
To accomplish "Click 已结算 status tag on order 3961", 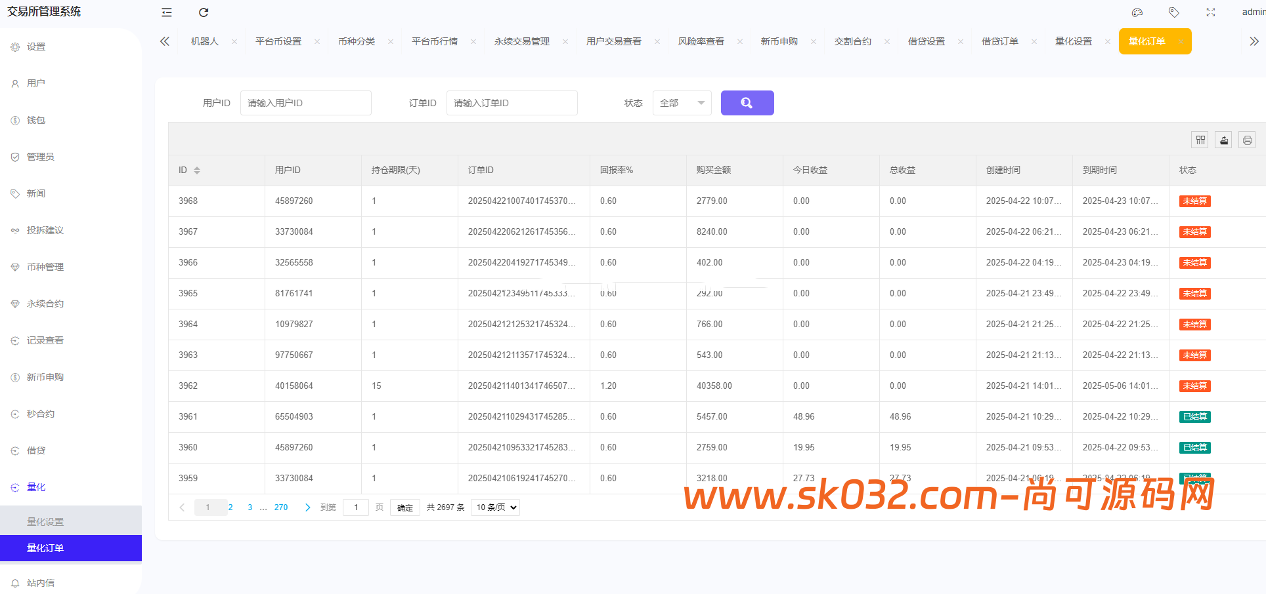I will tap(1194, 416).
